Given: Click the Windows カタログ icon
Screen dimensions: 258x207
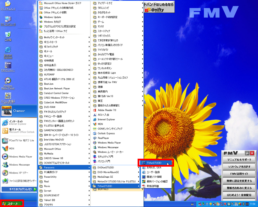Looking at the screenshot, I should (41, 22).
